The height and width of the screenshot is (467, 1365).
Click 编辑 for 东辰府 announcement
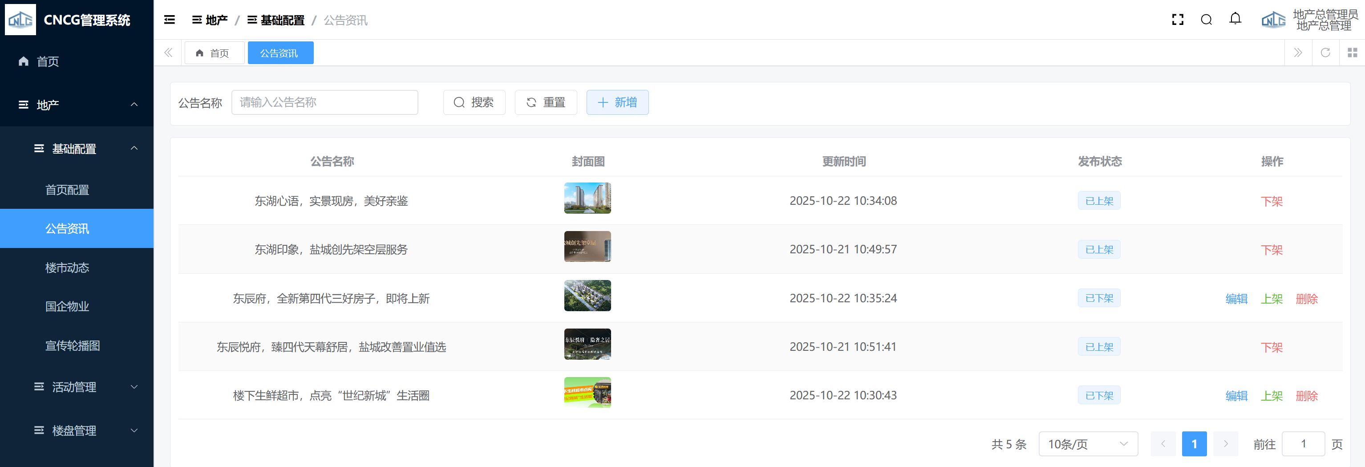tap(1236, 298)
